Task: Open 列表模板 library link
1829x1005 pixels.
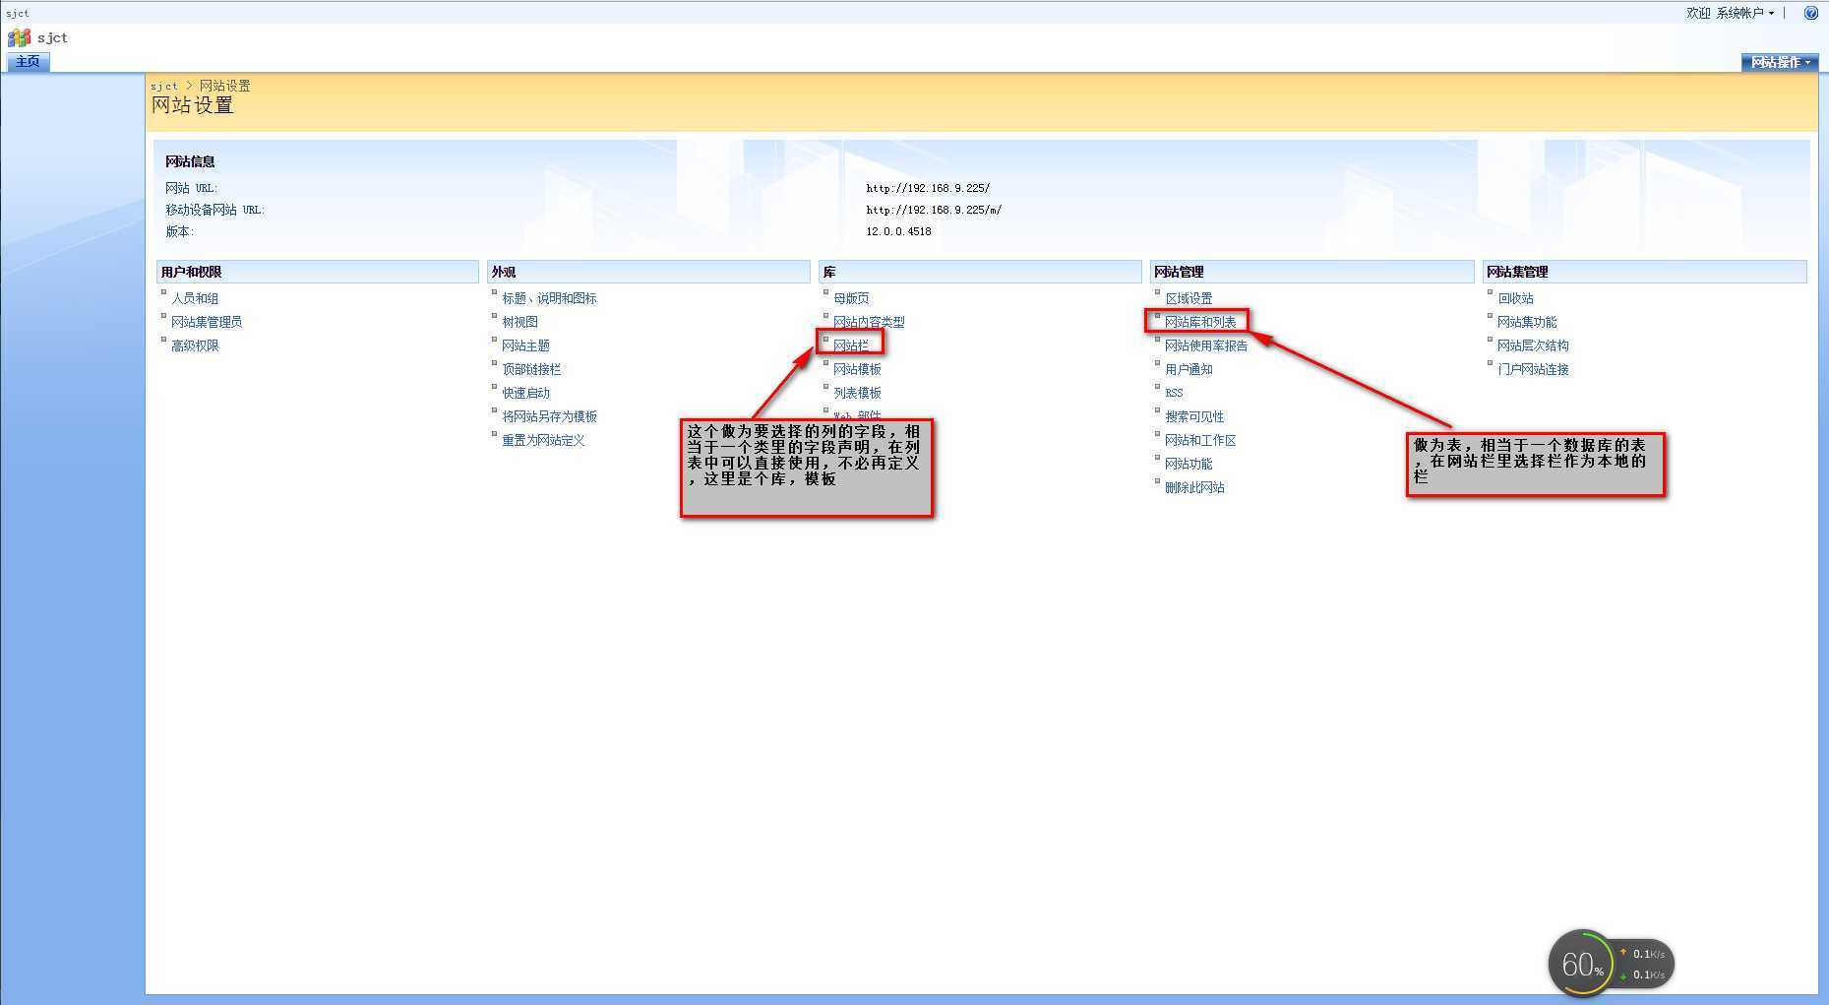Action: click(x=857, y=393)
